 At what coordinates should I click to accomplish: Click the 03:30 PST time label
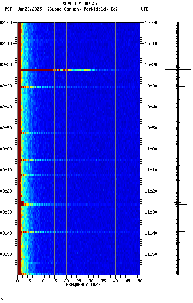(x=6, y=213)
